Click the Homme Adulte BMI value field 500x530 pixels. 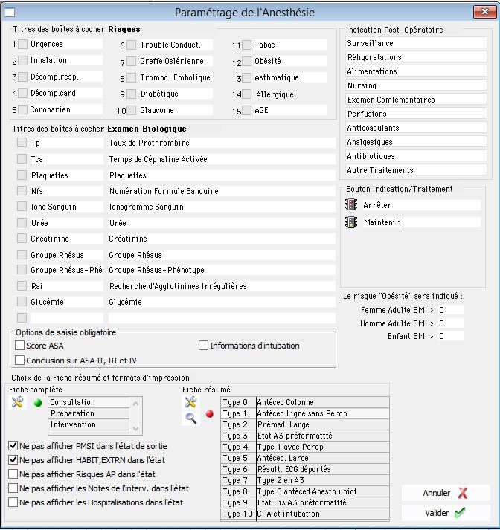451,323
